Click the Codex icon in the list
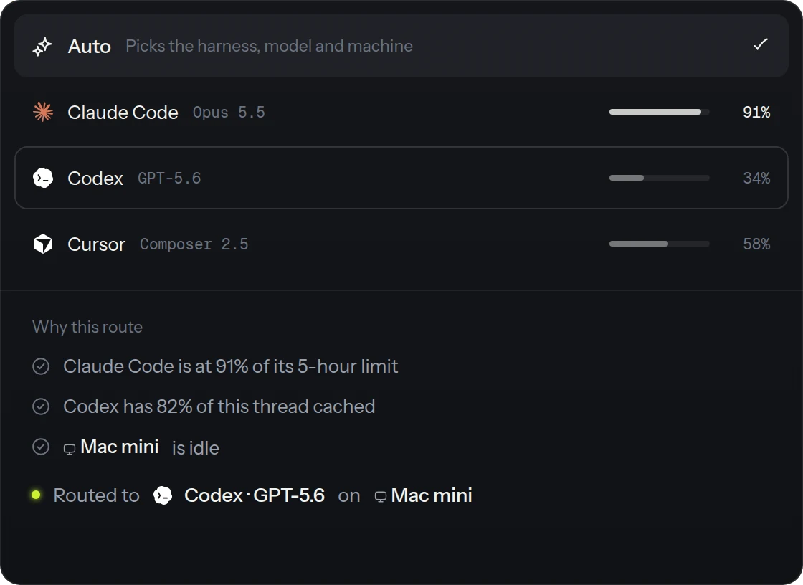Screen dimensions: 803x585 pos(43,178)
